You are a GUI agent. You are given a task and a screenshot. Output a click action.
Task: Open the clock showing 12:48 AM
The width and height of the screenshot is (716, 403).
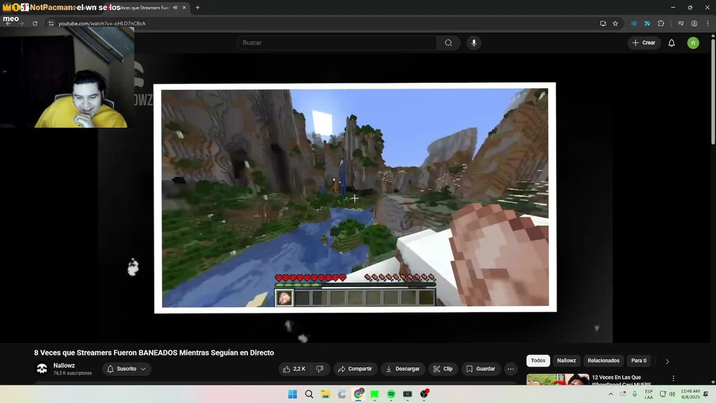pyautogui.click(x=690, y=394)
